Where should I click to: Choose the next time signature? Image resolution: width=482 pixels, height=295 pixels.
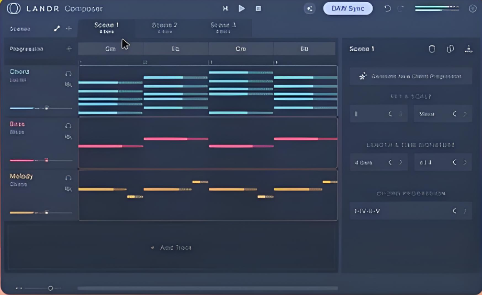pyautogui.click(x=465, y=162)
